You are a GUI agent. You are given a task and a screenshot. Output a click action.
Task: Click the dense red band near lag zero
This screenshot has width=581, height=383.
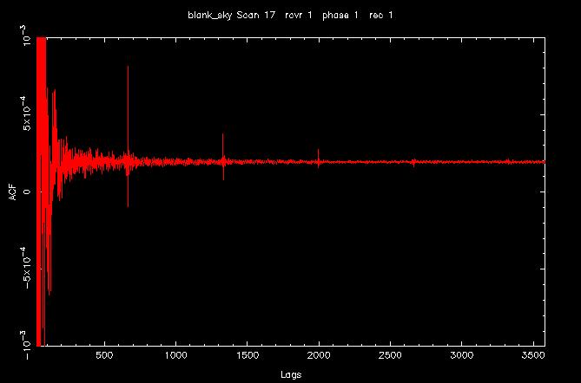(x=41, y=191)
